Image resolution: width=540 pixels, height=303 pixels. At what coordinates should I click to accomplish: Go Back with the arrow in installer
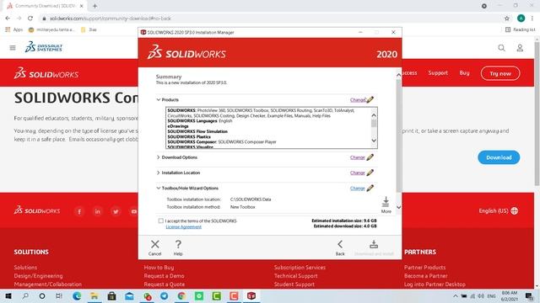[x=340, y=244]
